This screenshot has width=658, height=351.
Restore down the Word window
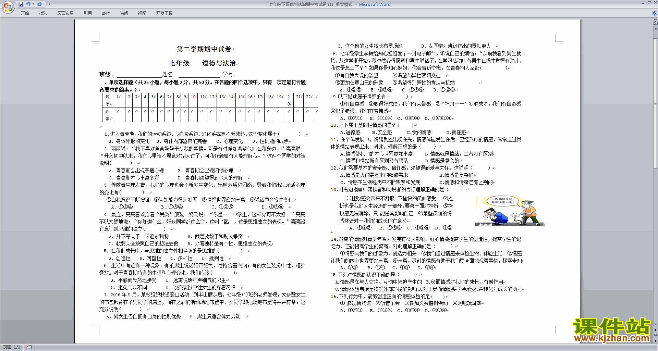[x=649, y=3]
